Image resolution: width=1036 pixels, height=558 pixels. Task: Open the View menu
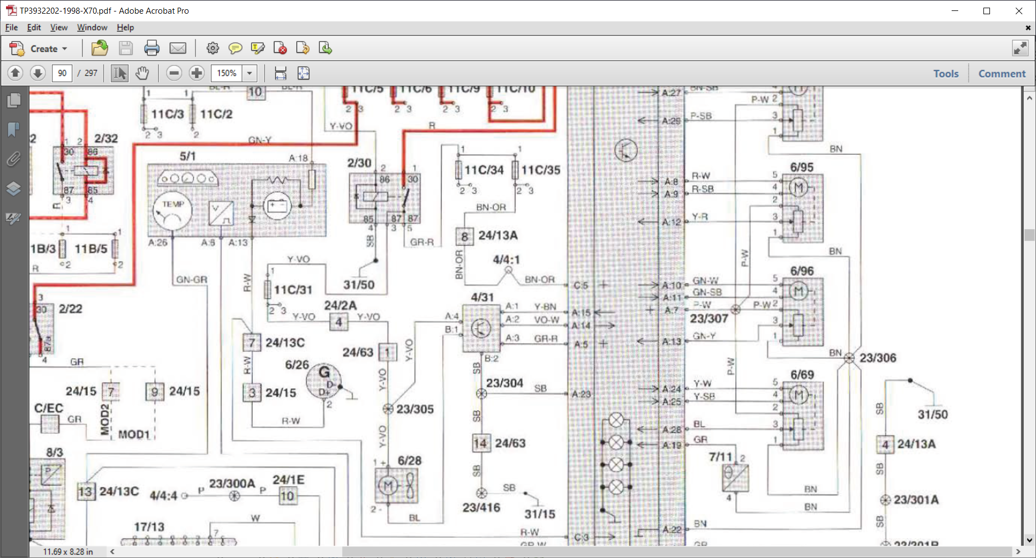(59, 27)
